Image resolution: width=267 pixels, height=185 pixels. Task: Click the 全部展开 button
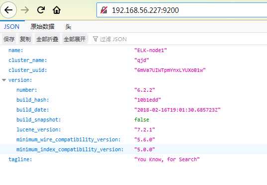pyautogui.click(x=75, y=39)
